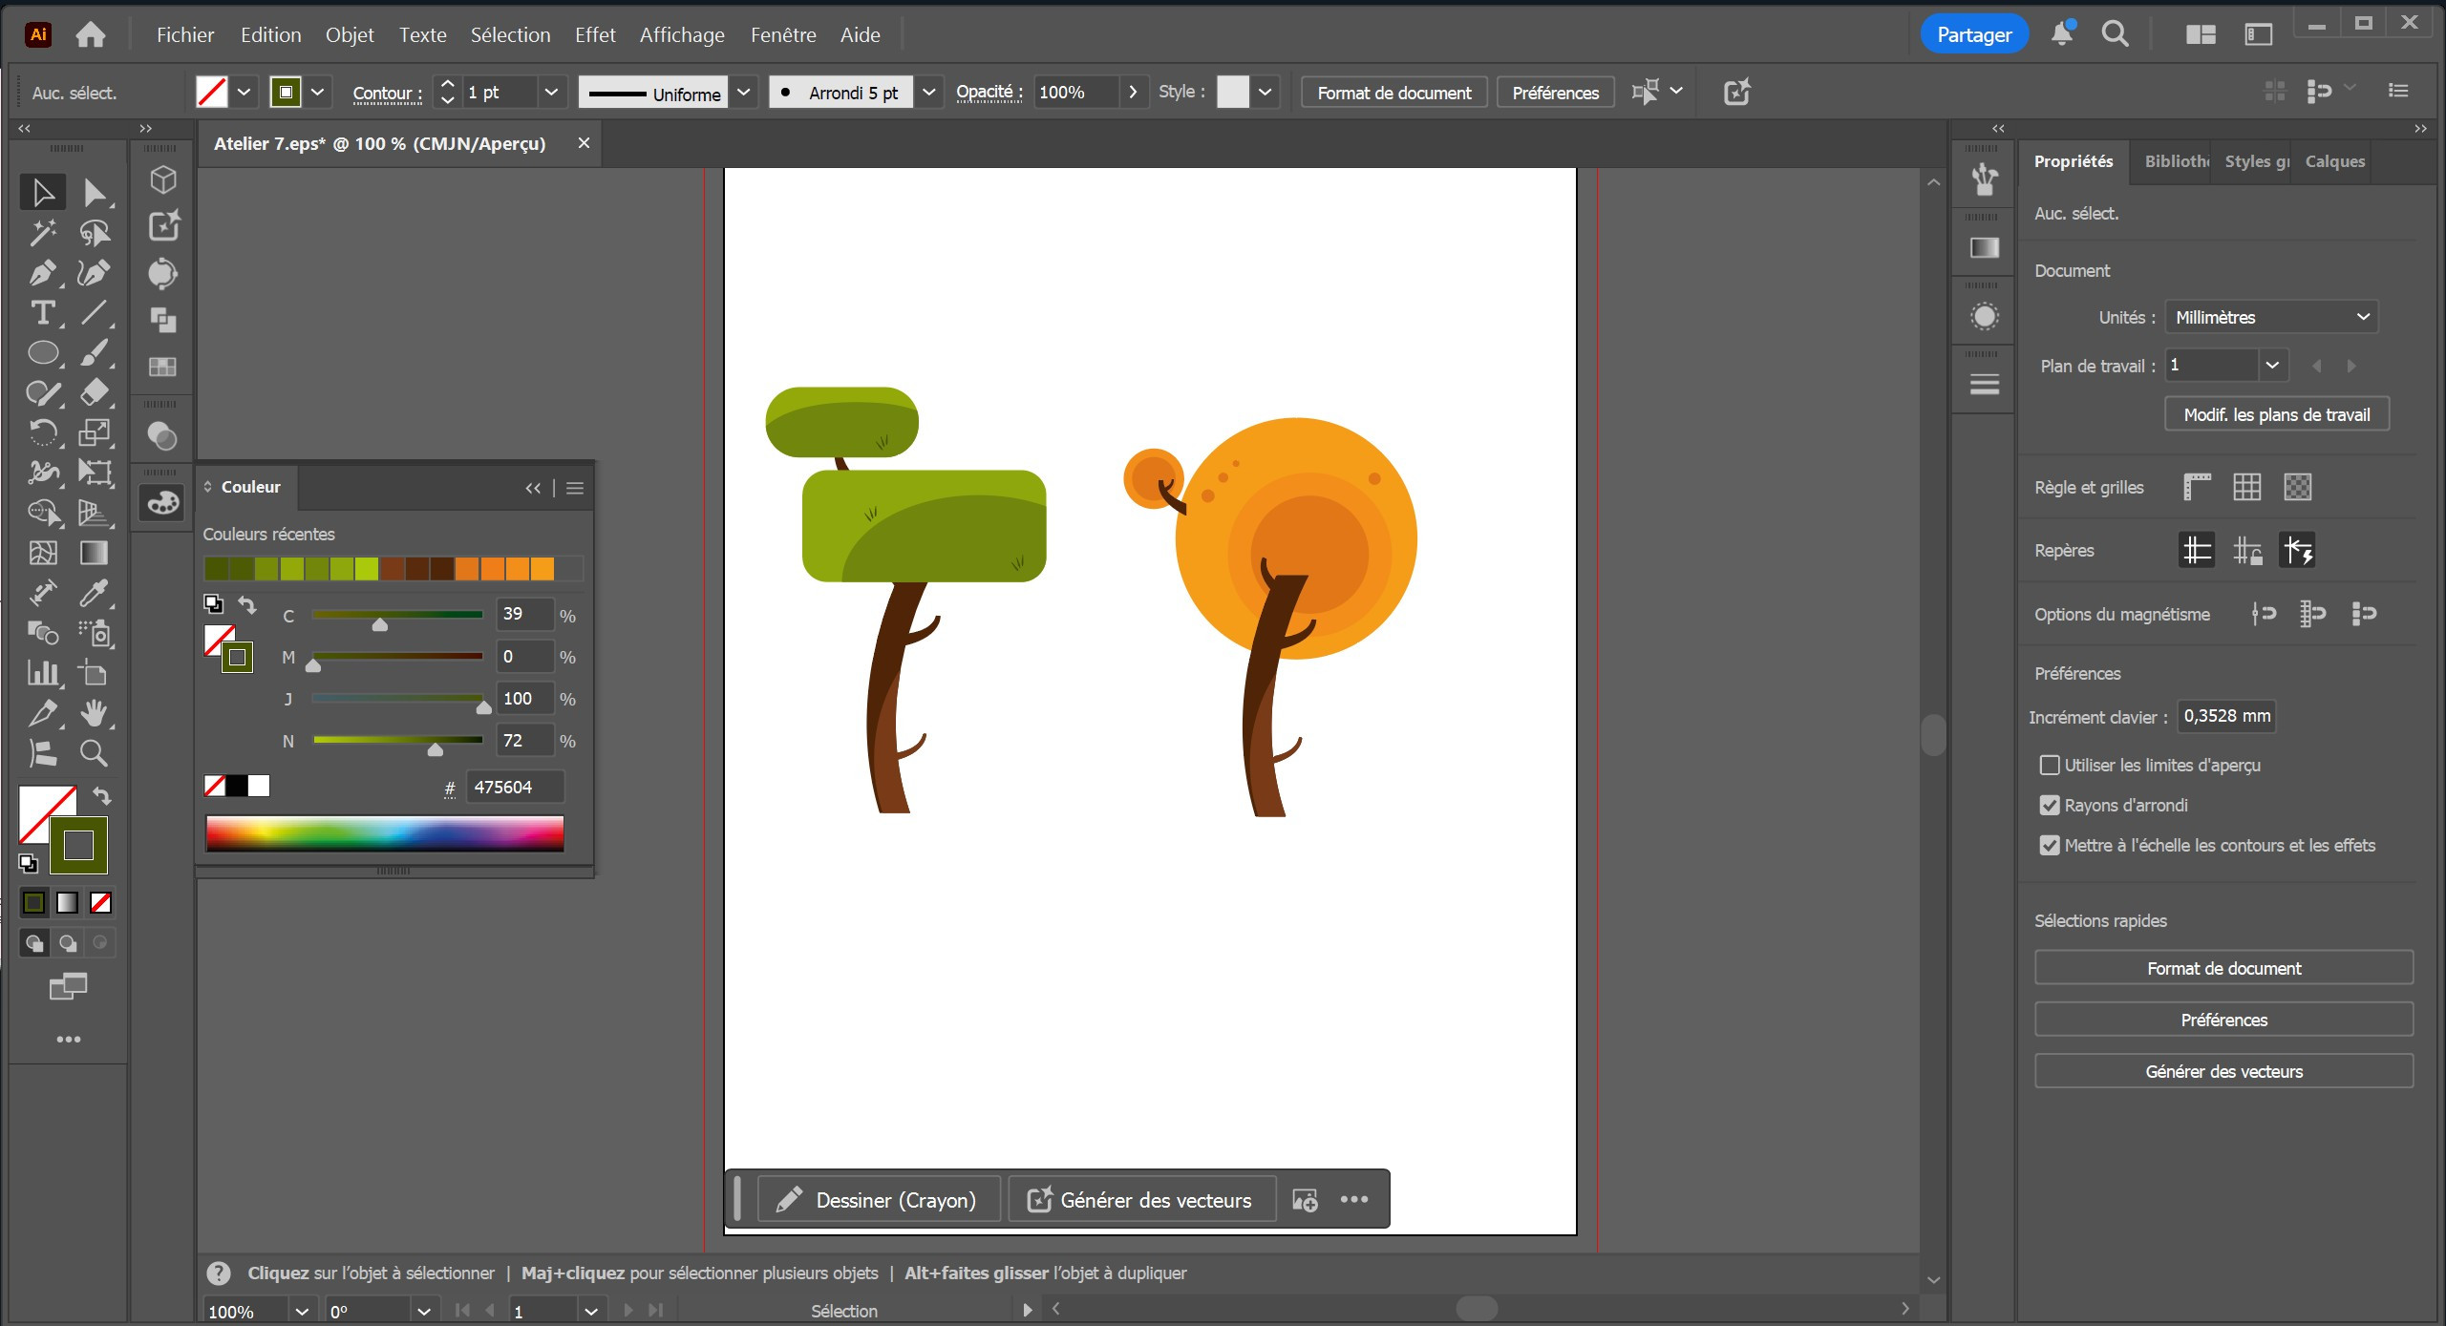This screenshot has height=1326, width=2446.
Task: Open the Uniforme stroke profile dropdown
Action: point(744,93)
